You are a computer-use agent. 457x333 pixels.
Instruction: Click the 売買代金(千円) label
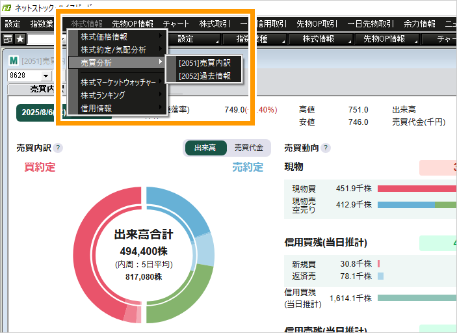419,122
